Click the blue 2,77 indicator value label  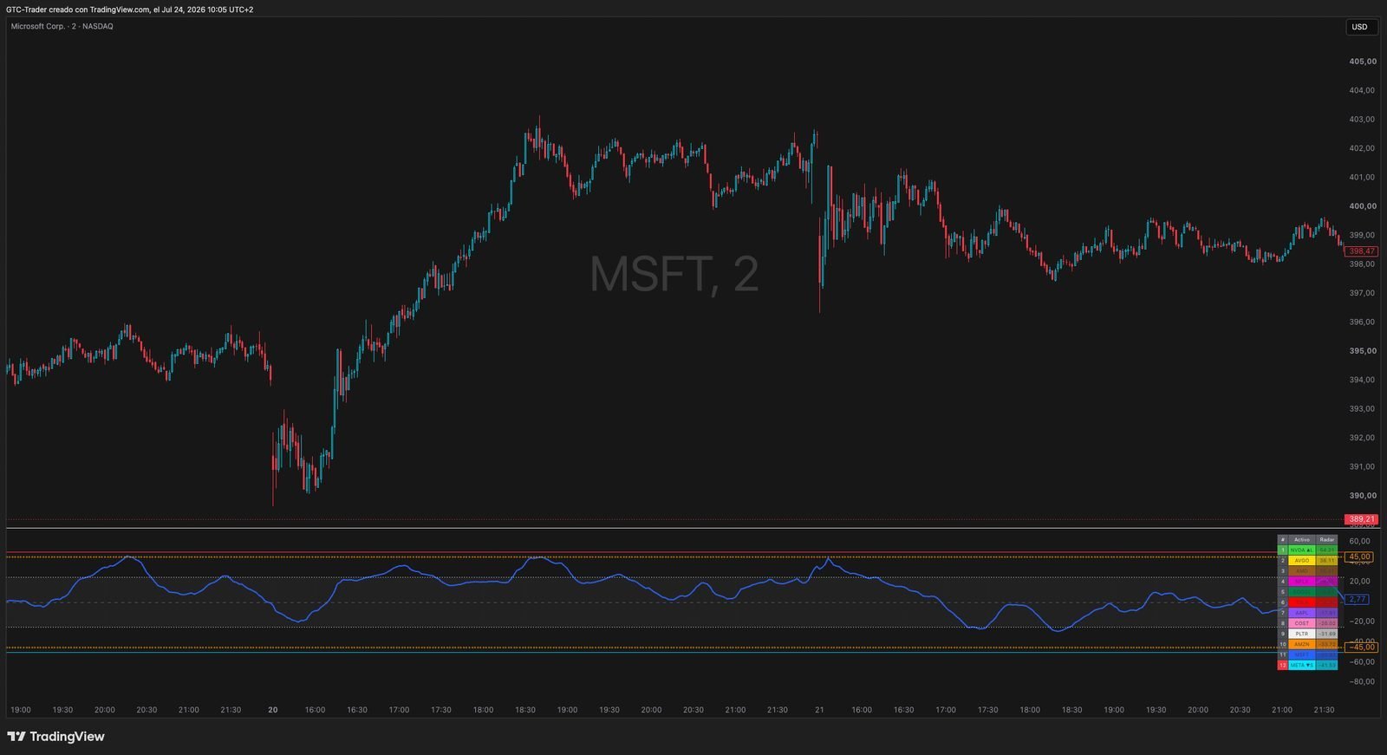point(1357,599)
